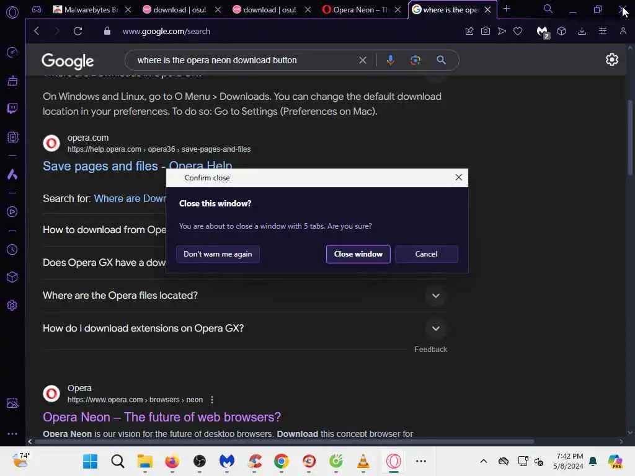Viewport: 635px width, 476px height.
Task: Click the site padlock security icon
Action: point(107,31)
